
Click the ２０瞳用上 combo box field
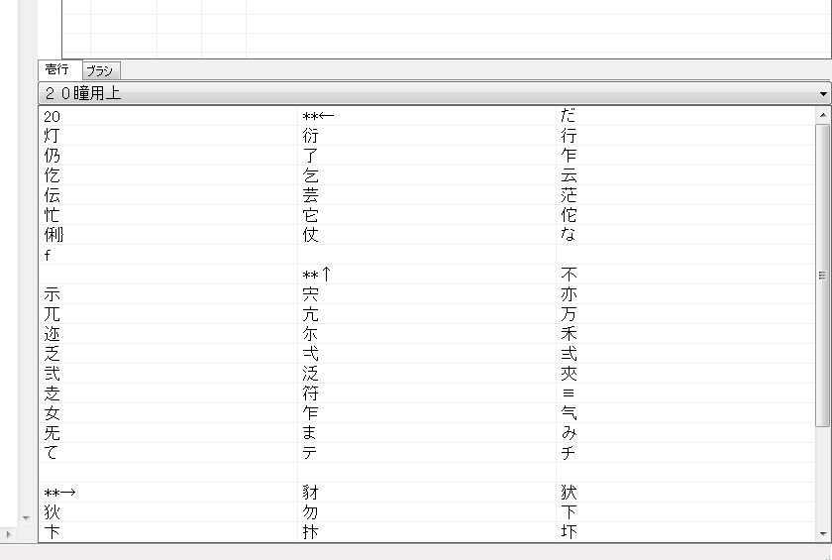click(x=426, y=94)
